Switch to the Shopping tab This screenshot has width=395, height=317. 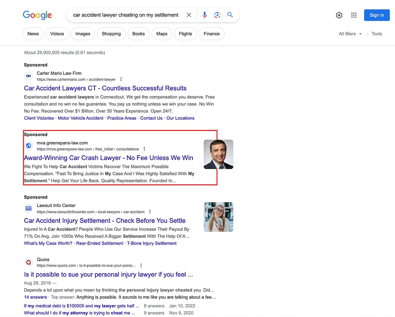[111, 34]
